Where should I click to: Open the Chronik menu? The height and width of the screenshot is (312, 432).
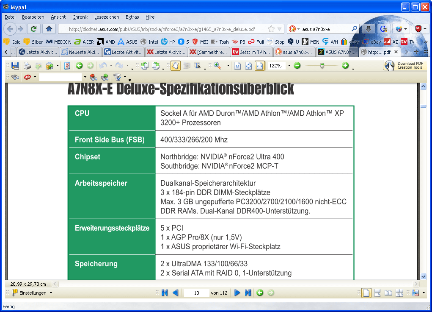point(80,17)
